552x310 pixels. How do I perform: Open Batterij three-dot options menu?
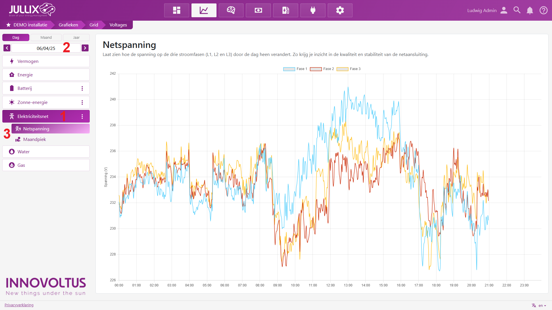82,88
